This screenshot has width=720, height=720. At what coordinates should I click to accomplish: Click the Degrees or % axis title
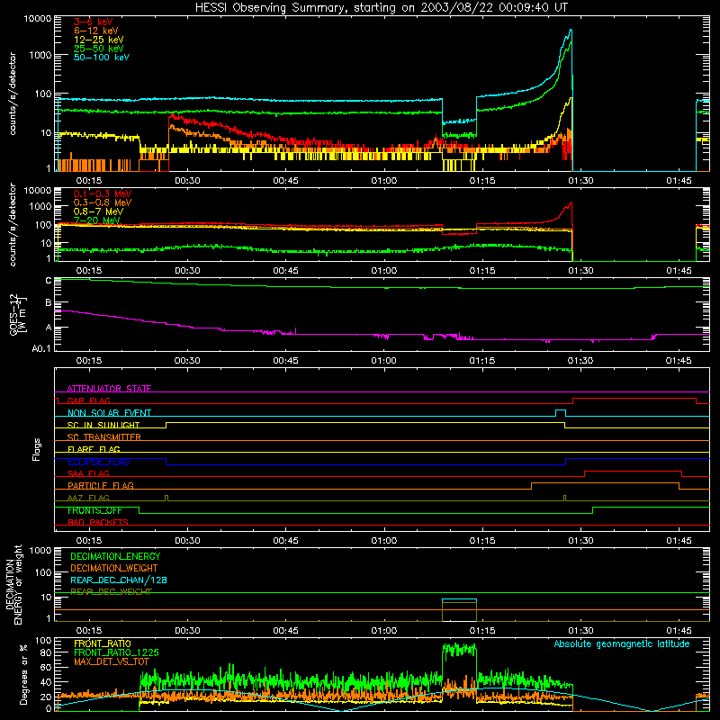[x=23, y=674]
